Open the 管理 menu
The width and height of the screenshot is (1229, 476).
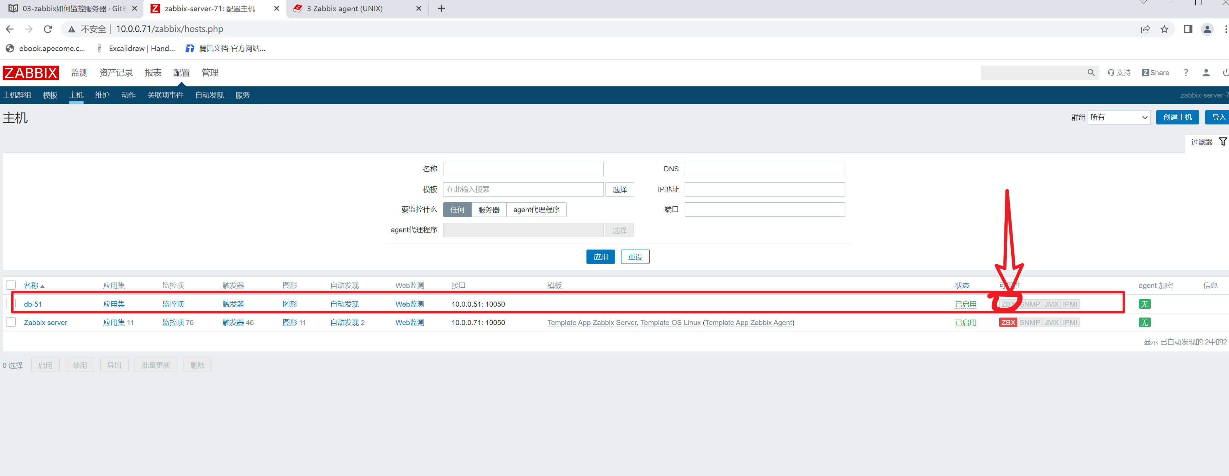210,72
